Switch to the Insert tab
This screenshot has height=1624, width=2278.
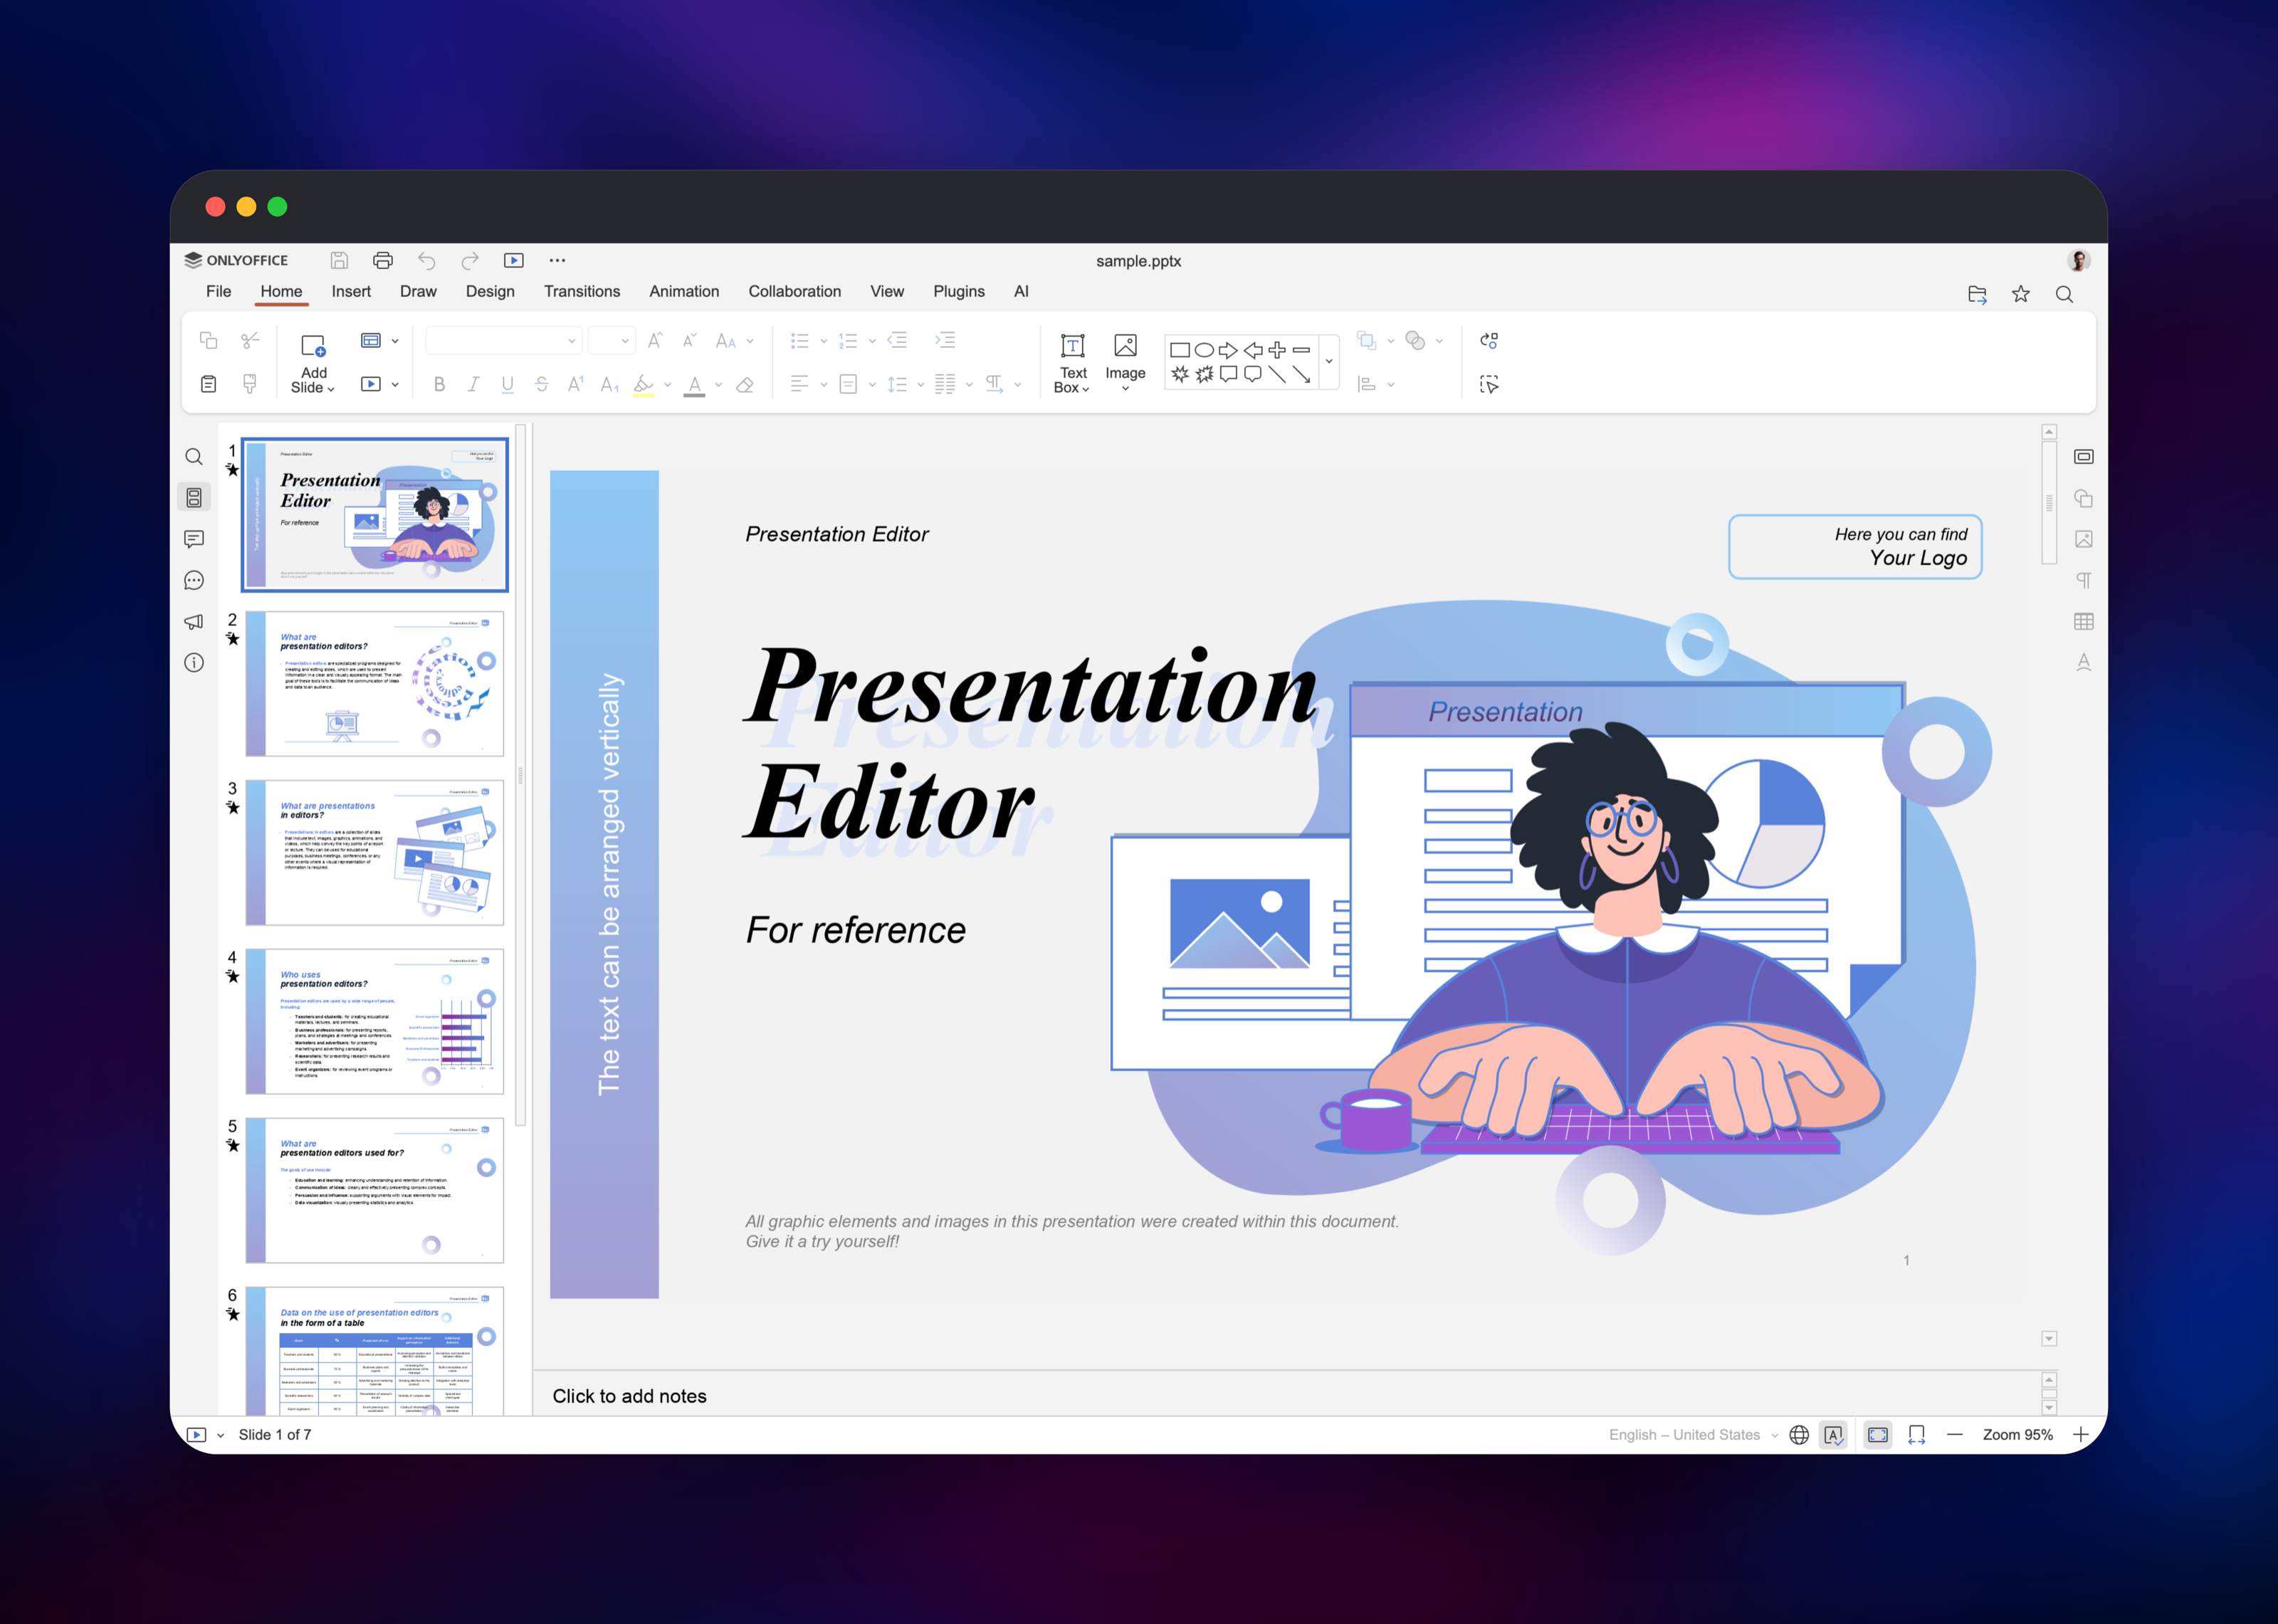(x=351, y=291)
